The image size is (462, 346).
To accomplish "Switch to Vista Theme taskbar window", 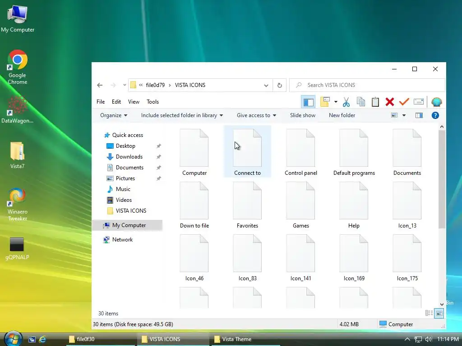I will click(245, 339).
